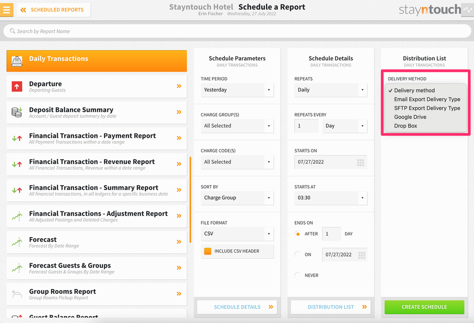Click the Departure row chevron arrow

coord(179,86)
